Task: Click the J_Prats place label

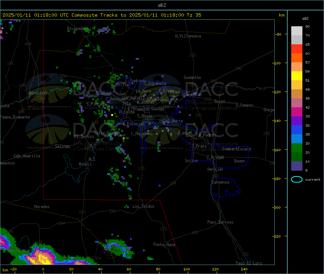Action: 199,146
